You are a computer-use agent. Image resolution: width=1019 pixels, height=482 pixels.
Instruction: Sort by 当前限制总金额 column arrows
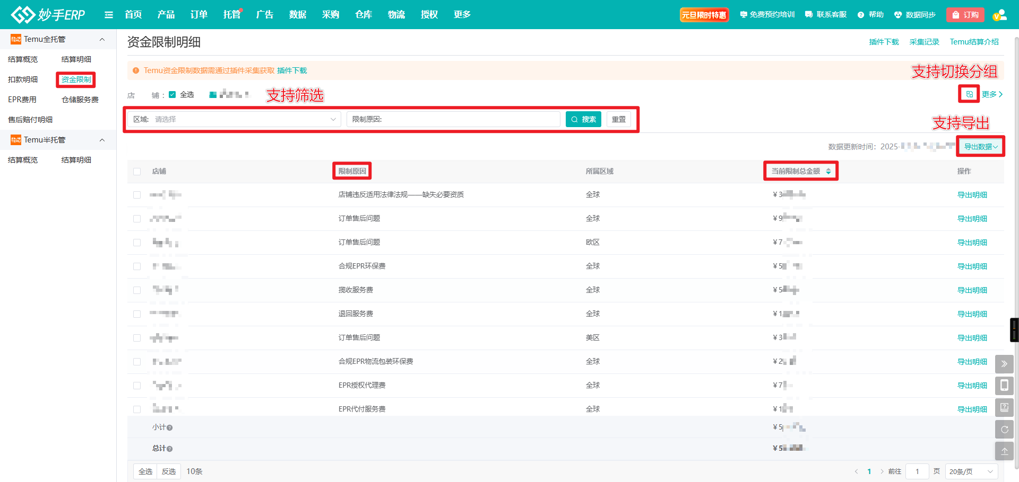tap(828, 171)
